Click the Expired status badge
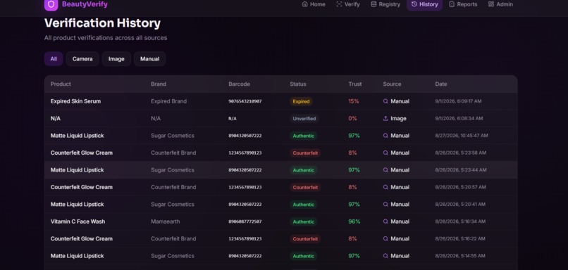This screenshot has width=568, height=270. pyautogui.click(x=301, y=101)
